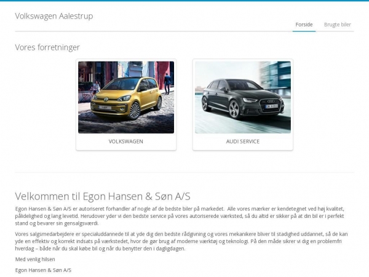The width and height of the screenshot is (369, 277).
Task: Click the paragraph starting 'Vores salgsmedarbejdere er specialuddannede'
Action: (181, 241)
